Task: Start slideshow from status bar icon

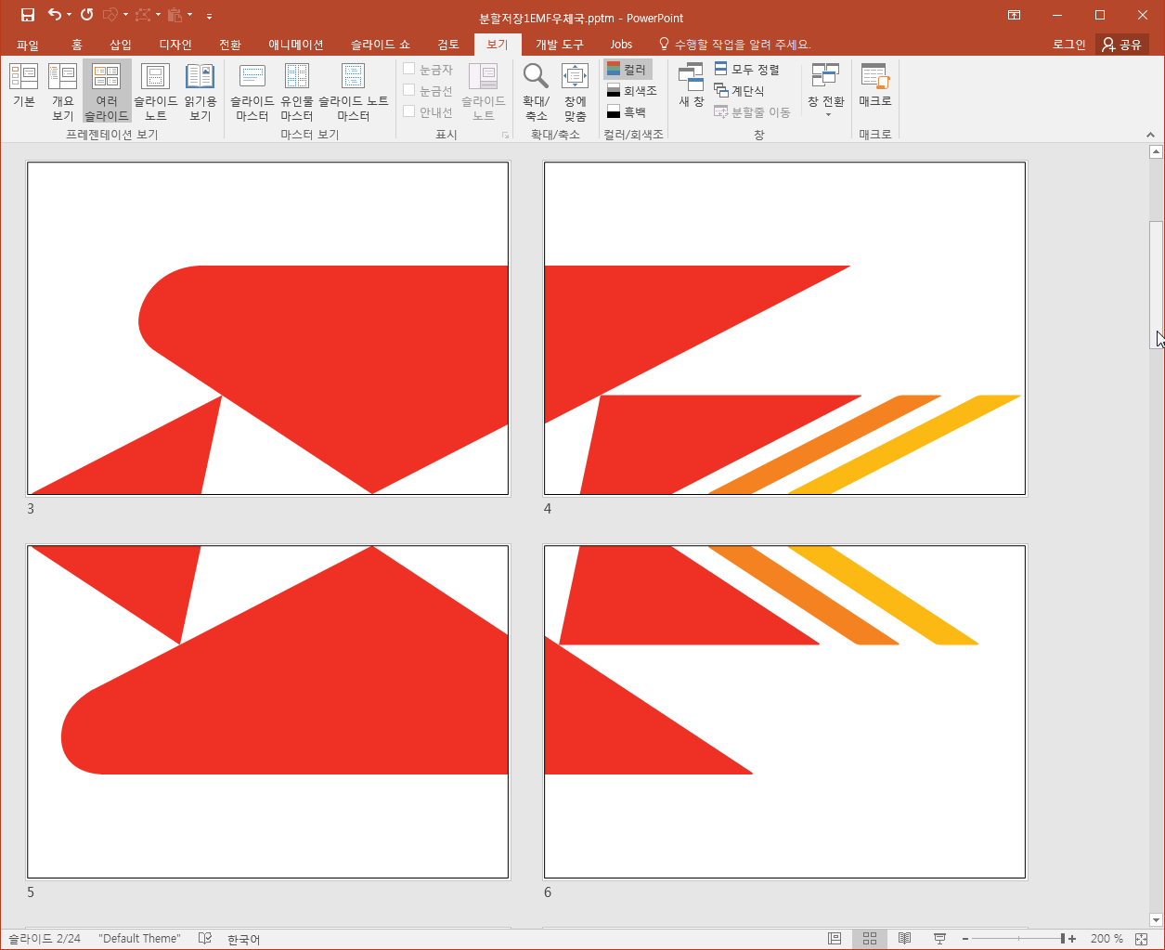Action: (x=939, y=939)
